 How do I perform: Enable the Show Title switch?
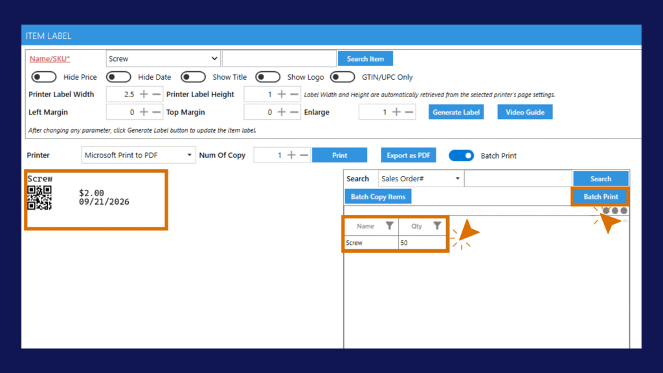click(193, 77)
